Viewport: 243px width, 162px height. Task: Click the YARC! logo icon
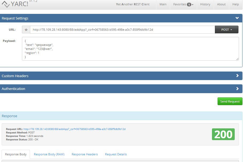pos(6,4)
